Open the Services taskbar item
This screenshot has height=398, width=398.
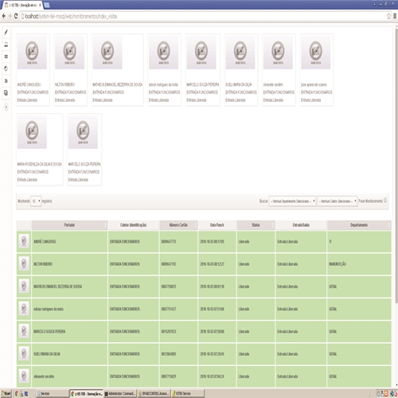(x=52, y=393)
